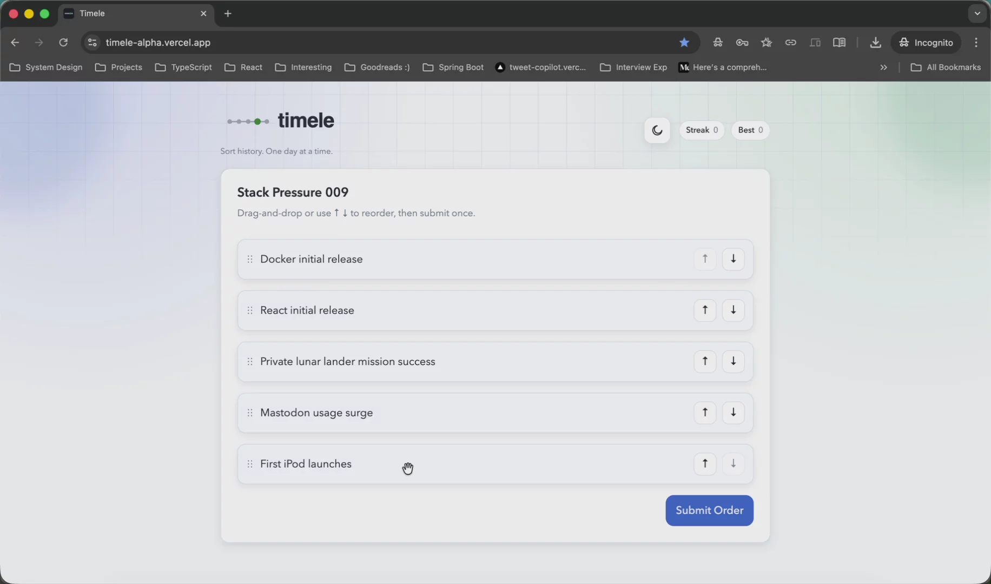Toggle dark mode with the moon icon
The height and width of the screenshot is (584, 991).
point(657,130)
